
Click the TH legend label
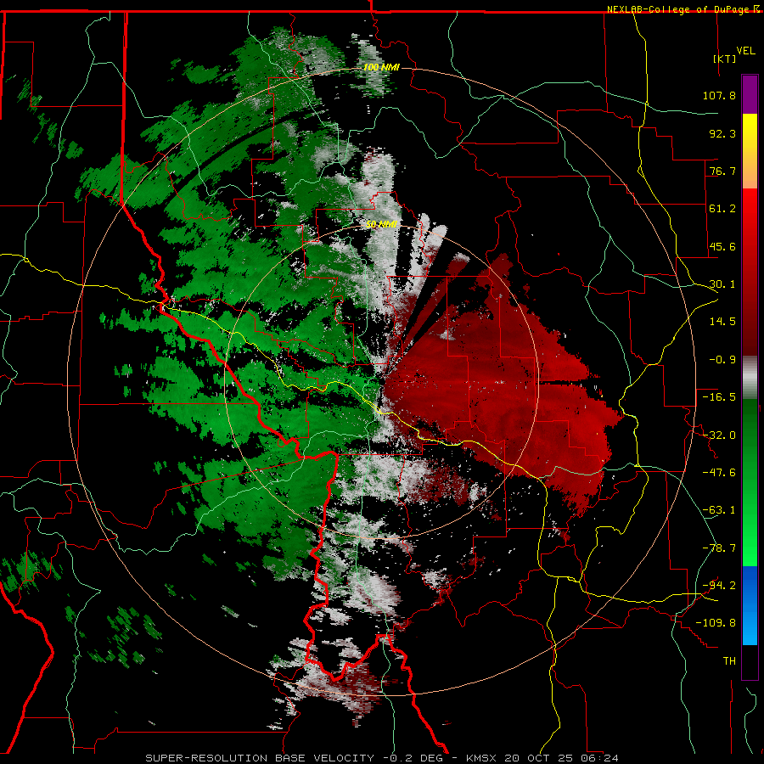tap(729, 661)
